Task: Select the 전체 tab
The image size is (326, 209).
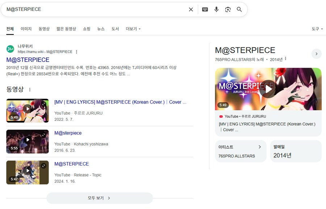Action: tap(10, 29)
